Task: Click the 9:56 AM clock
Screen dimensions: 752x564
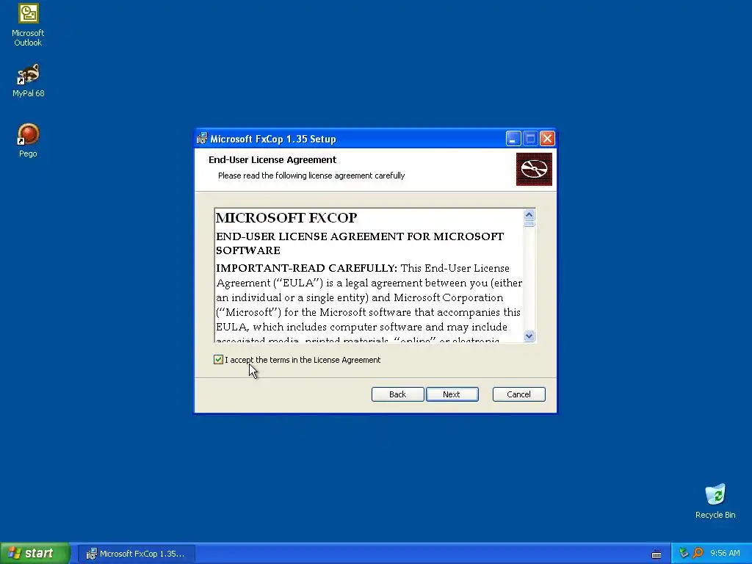Action: tap(725, 553)
